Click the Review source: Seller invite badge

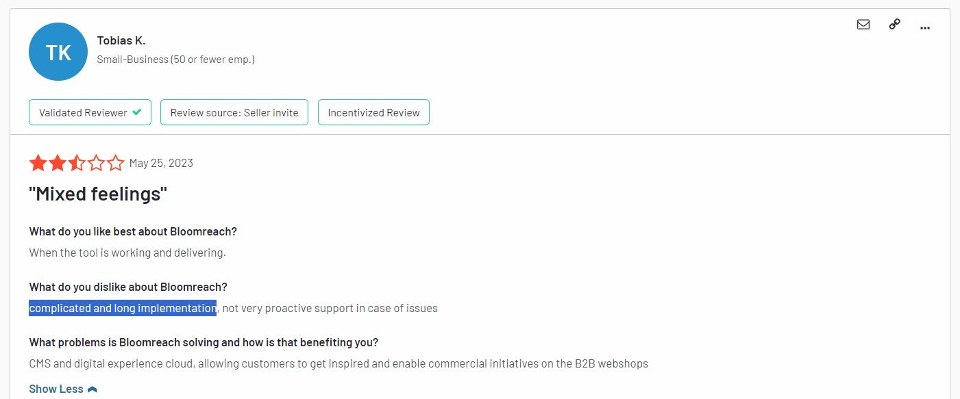point(234,112)
